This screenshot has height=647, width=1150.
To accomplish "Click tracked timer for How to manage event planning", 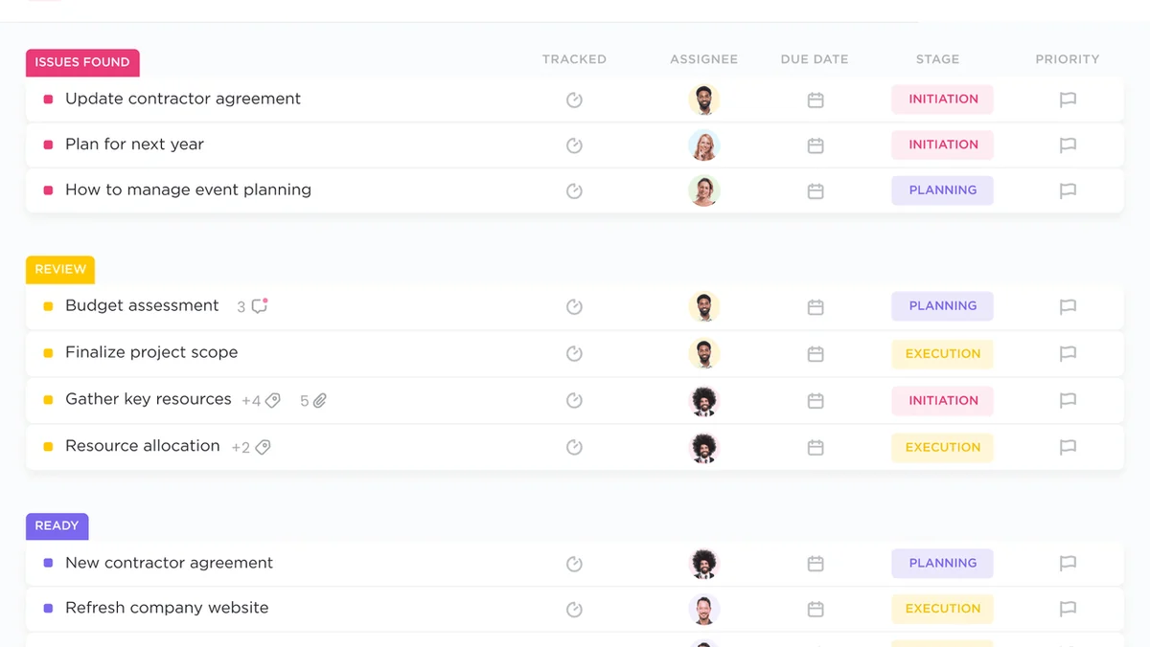I will pos(574,190).
